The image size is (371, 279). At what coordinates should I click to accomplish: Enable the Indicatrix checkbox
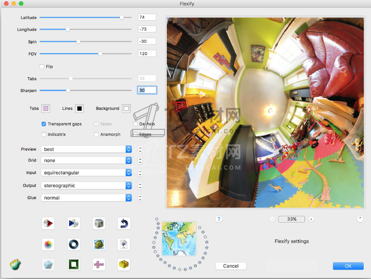point(44,134)
